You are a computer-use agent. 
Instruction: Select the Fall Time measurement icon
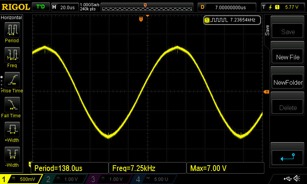12,104
